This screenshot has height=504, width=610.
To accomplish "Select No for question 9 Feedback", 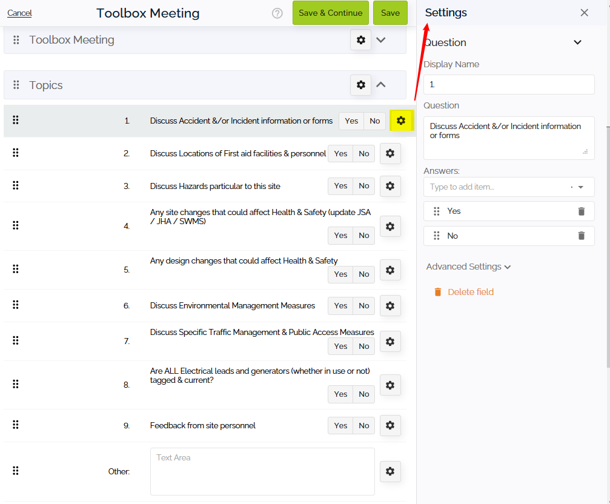I will [x=363, y=425].
